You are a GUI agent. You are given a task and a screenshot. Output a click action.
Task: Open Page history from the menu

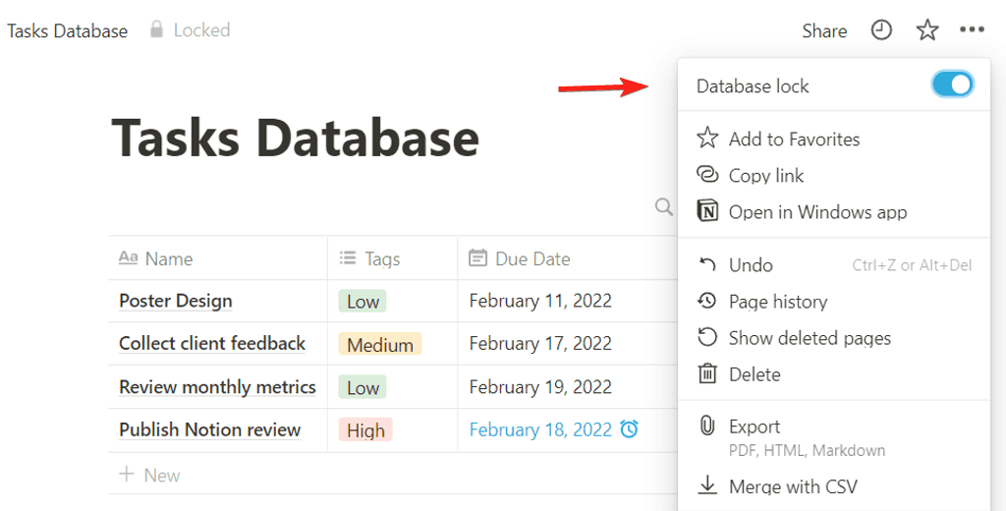tap(777, 302)
